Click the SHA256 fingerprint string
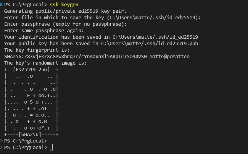The height and width of the screenshot is (154, 248). pos(75,56)
